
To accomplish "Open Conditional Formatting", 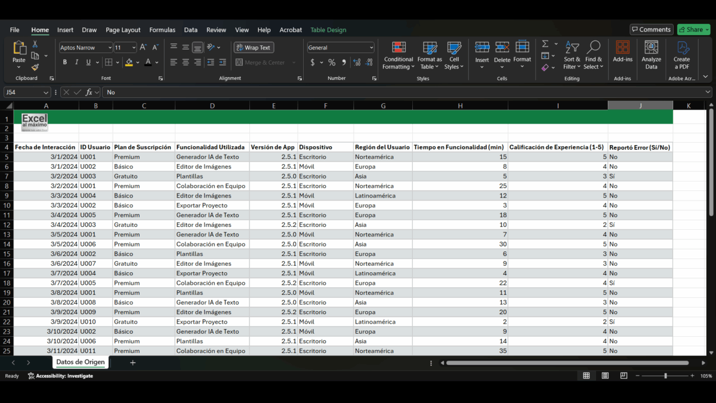I will [398, 56].
